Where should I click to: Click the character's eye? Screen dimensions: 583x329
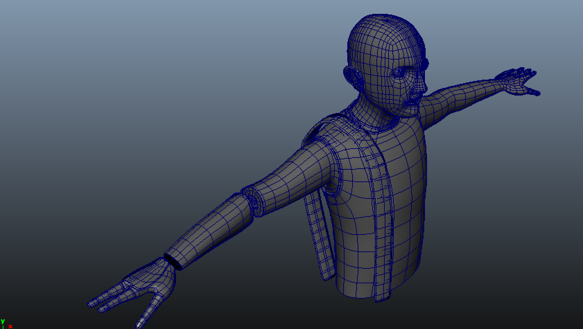399,73
